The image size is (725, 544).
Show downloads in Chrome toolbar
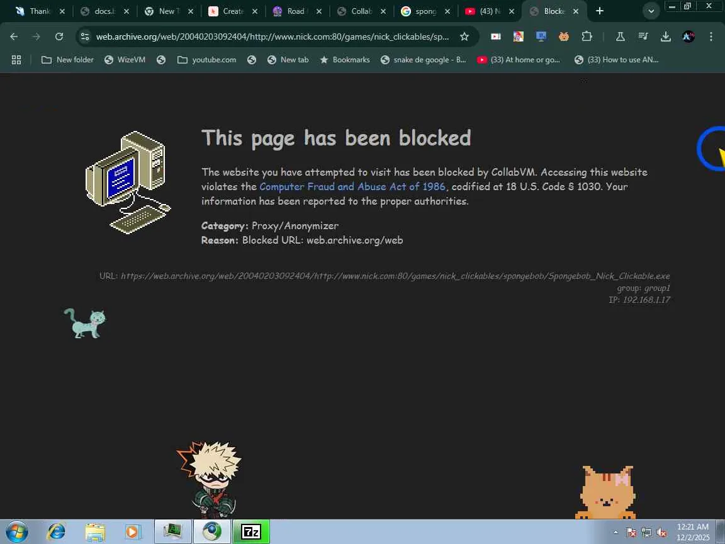click(x=665, y=37)
